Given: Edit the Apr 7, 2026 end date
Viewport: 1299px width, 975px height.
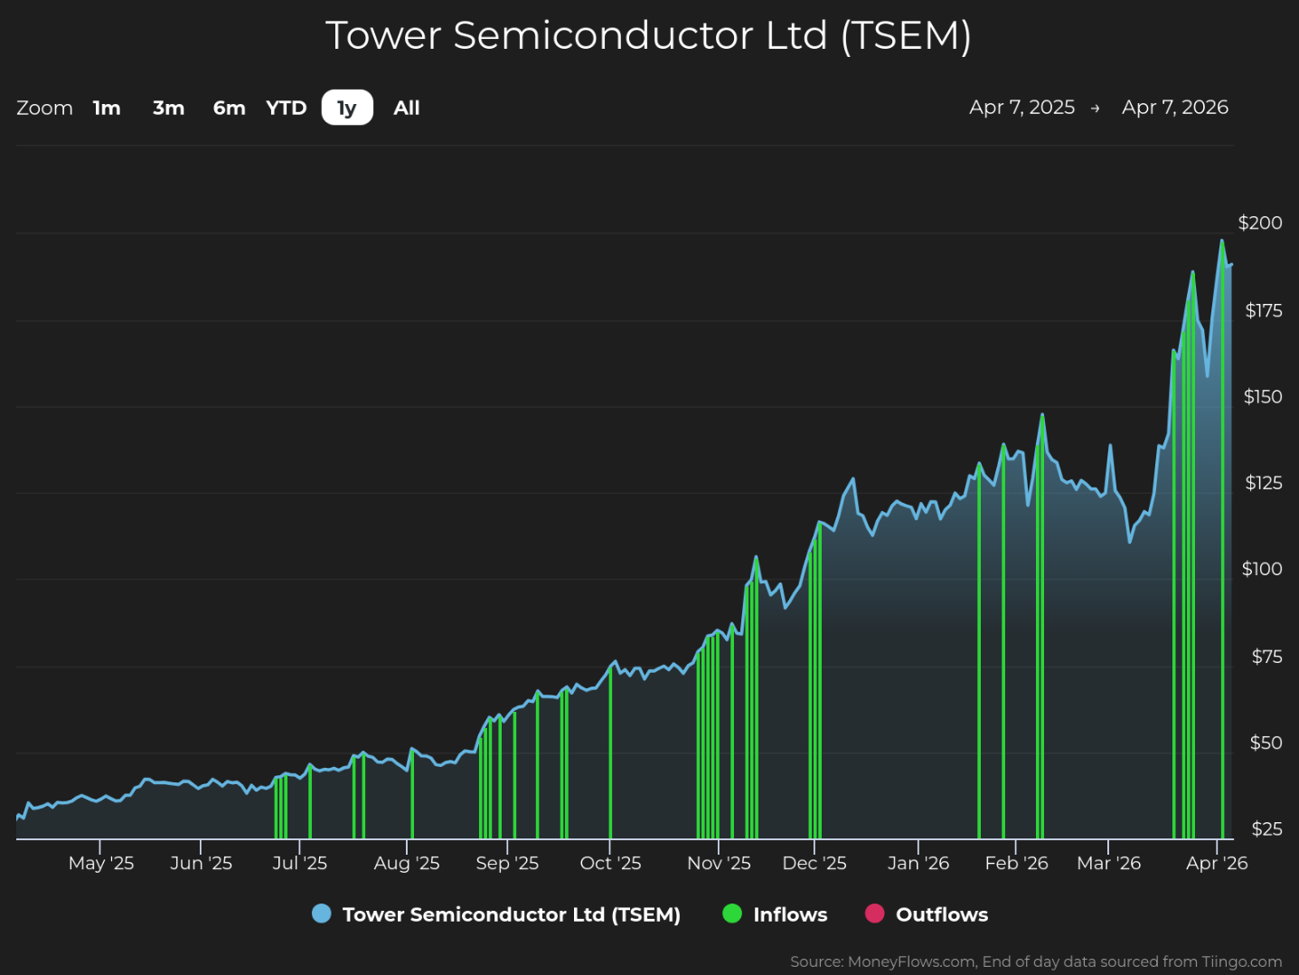Looking at the screenshot, I should pos(1174,107).
